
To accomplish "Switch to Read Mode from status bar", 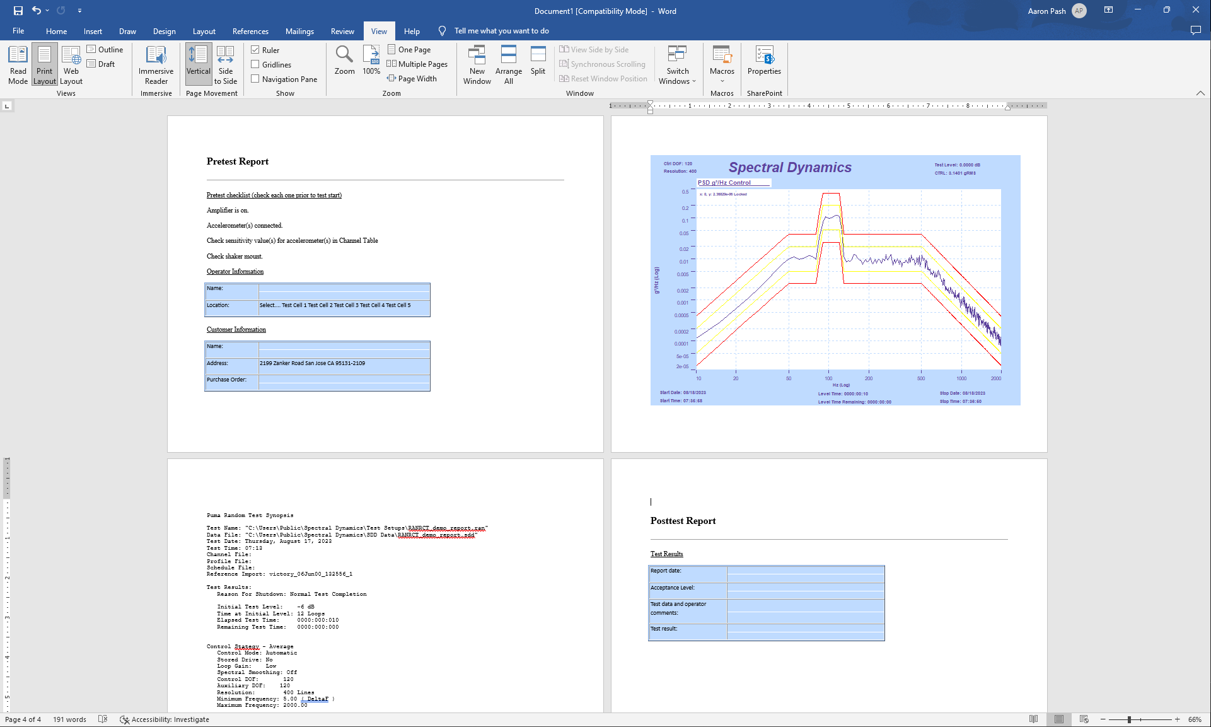I will coord(1033,719).
